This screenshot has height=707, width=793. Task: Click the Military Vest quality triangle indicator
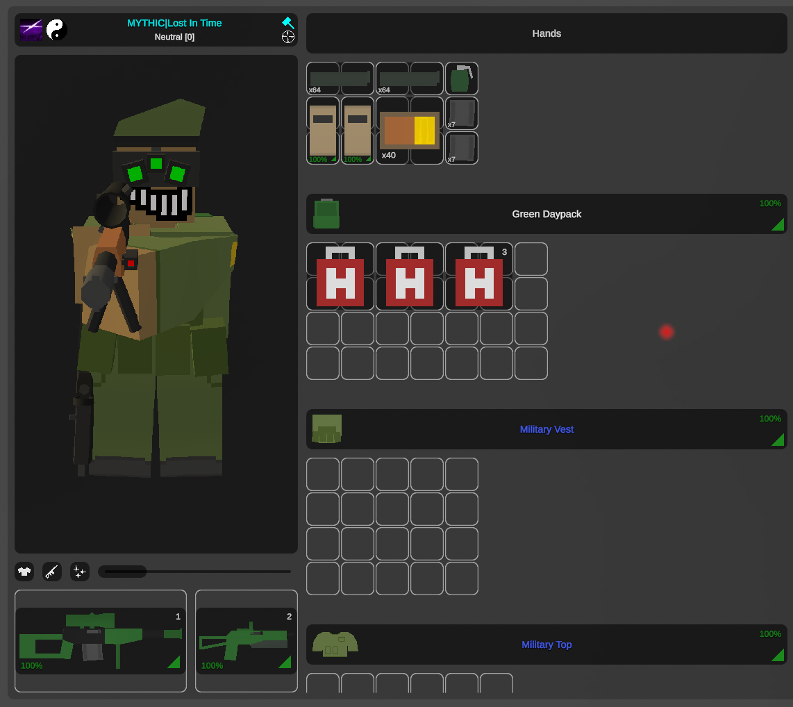[x=778, y=439]
